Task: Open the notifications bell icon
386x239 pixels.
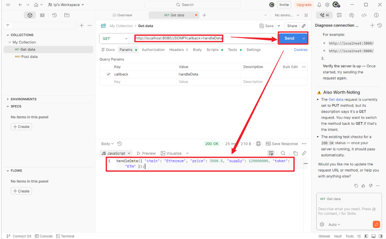Action: pos(319,5)
